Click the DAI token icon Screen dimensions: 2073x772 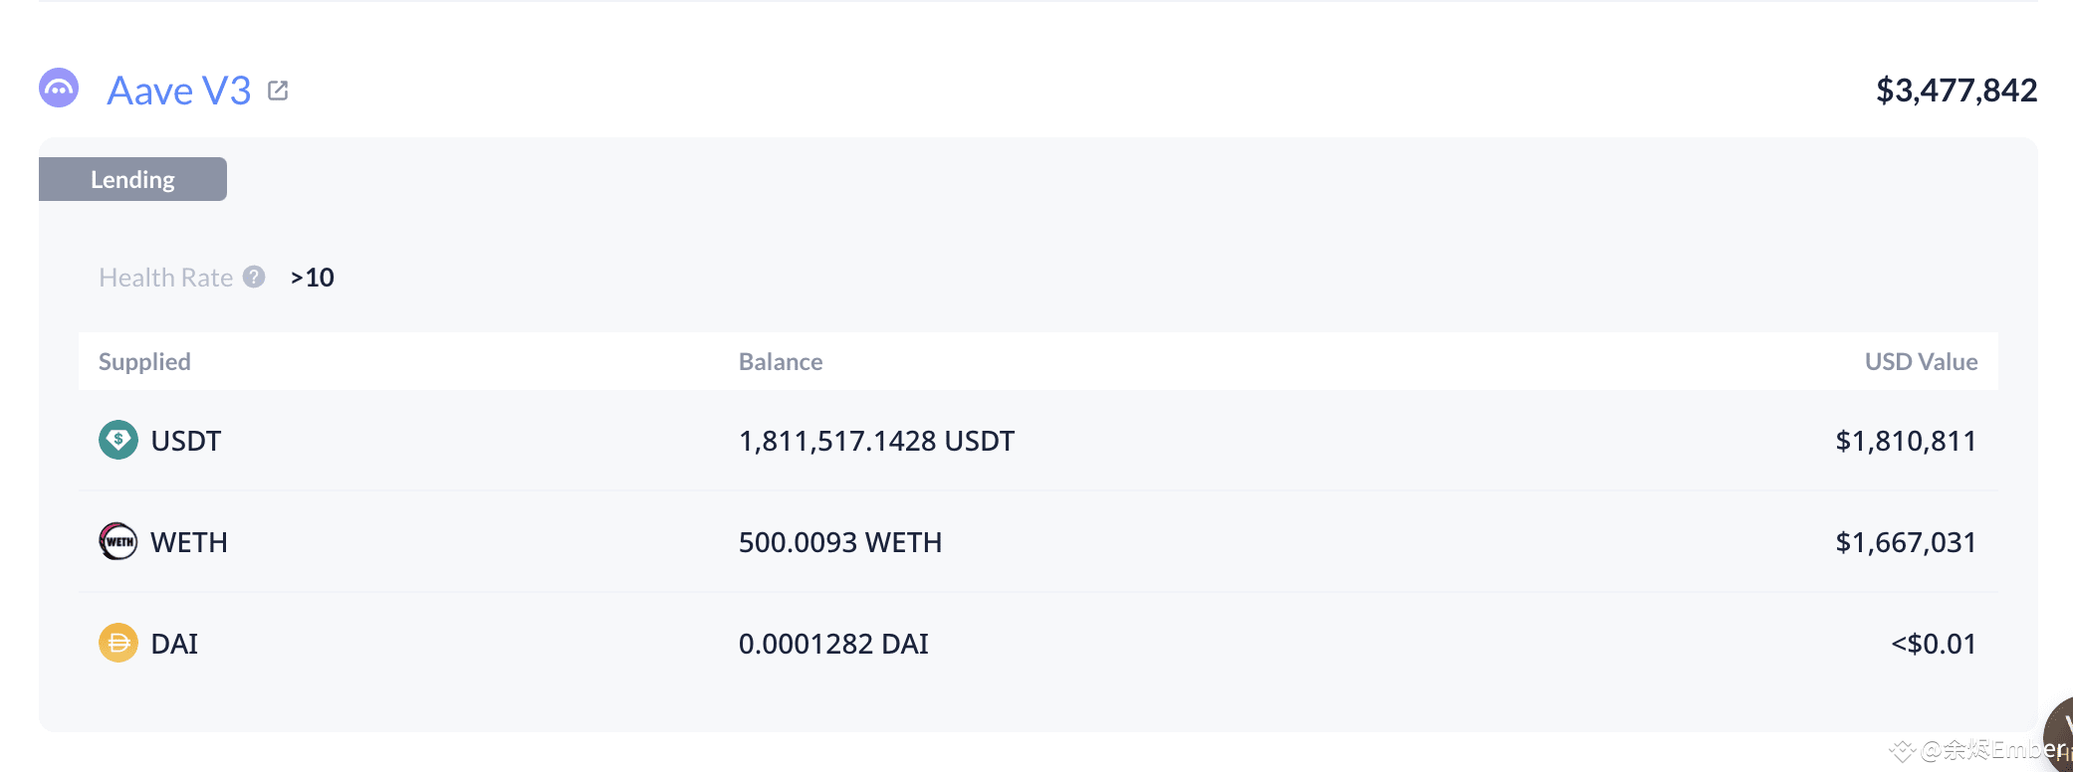[x=118, y=643]
